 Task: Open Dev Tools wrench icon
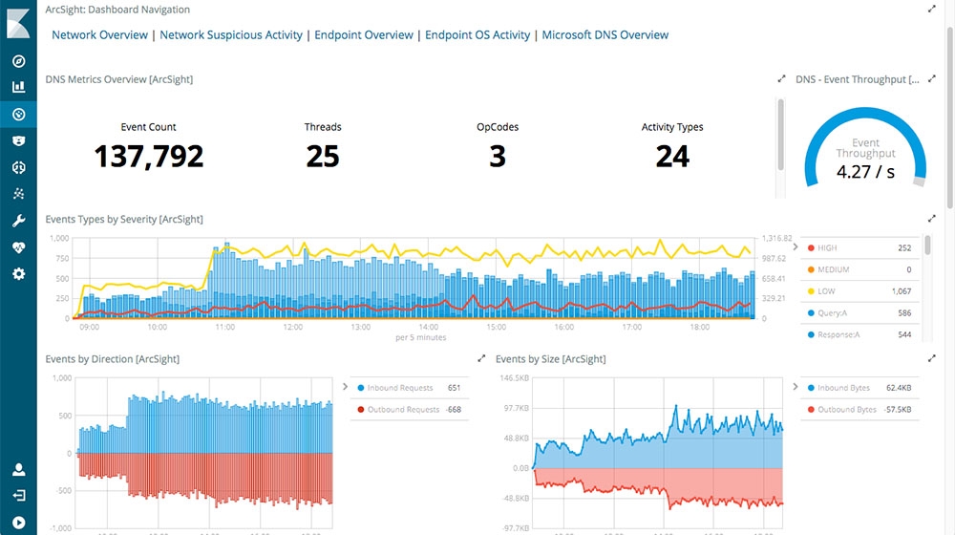coord(19,221)
